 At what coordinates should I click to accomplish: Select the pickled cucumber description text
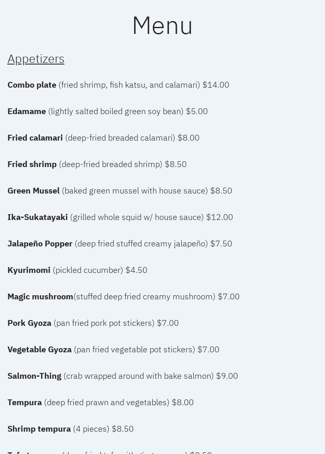[x=88, y=270]
